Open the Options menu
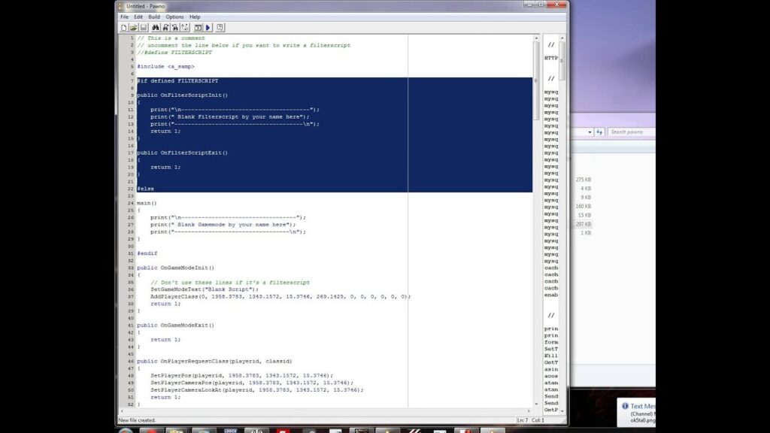The width and height of the screenshot is (770, 433). (x=174, y=17)
